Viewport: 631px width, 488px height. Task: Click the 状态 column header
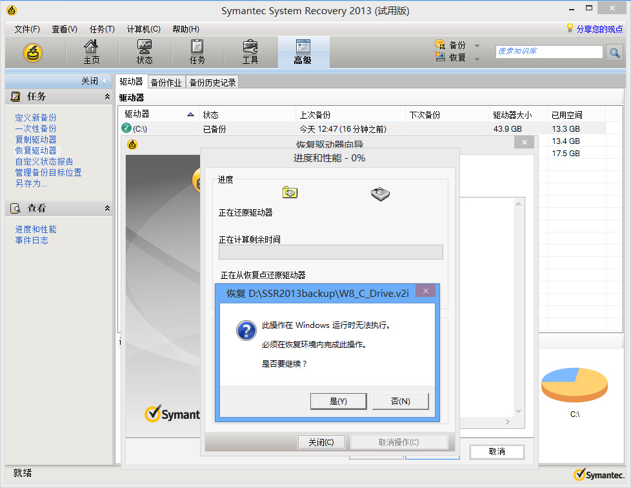248,114
